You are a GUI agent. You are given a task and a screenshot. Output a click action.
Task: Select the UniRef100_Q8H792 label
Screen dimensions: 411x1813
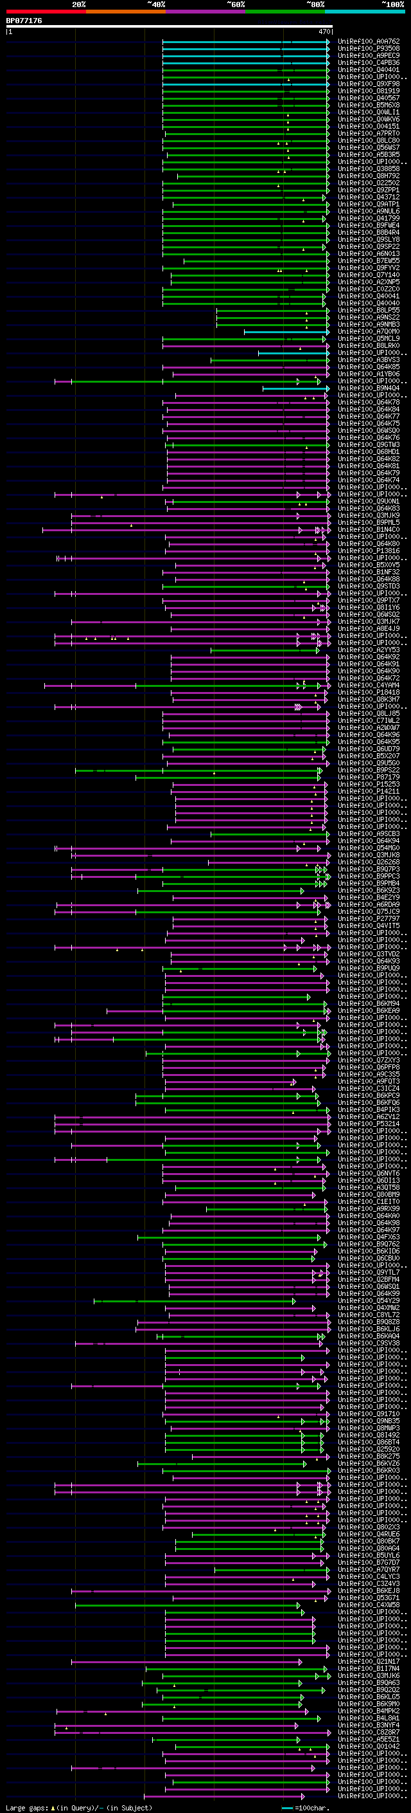click(369, 176)
